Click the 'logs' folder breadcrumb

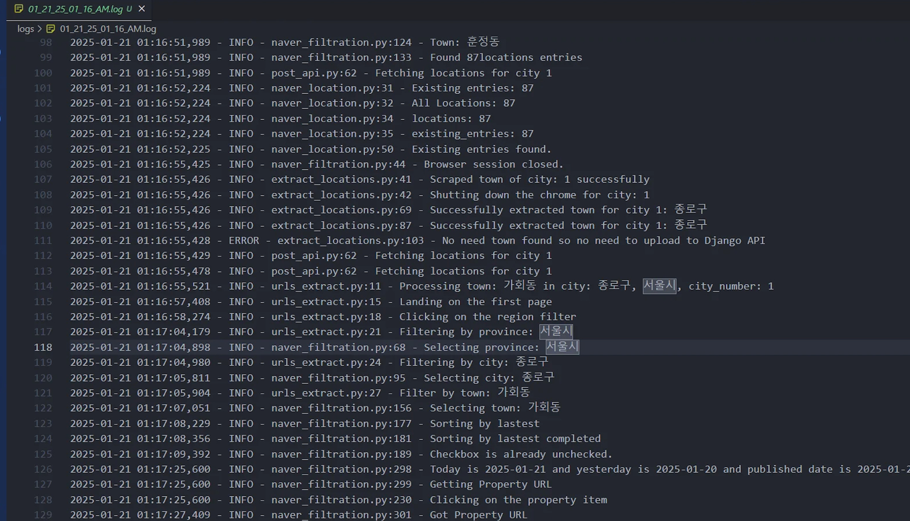pyautogui.click(x=26, y=29)
